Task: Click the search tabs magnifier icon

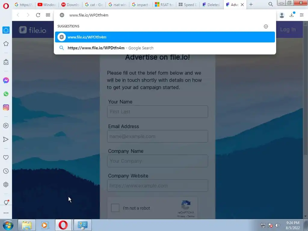Action: (271, 4)
